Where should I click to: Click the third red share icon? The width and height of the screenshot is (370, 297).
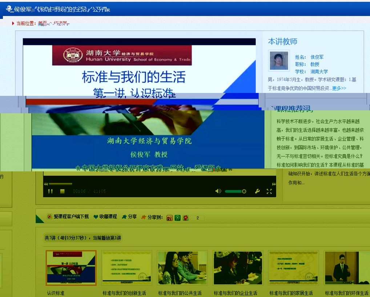coord(185,218)
